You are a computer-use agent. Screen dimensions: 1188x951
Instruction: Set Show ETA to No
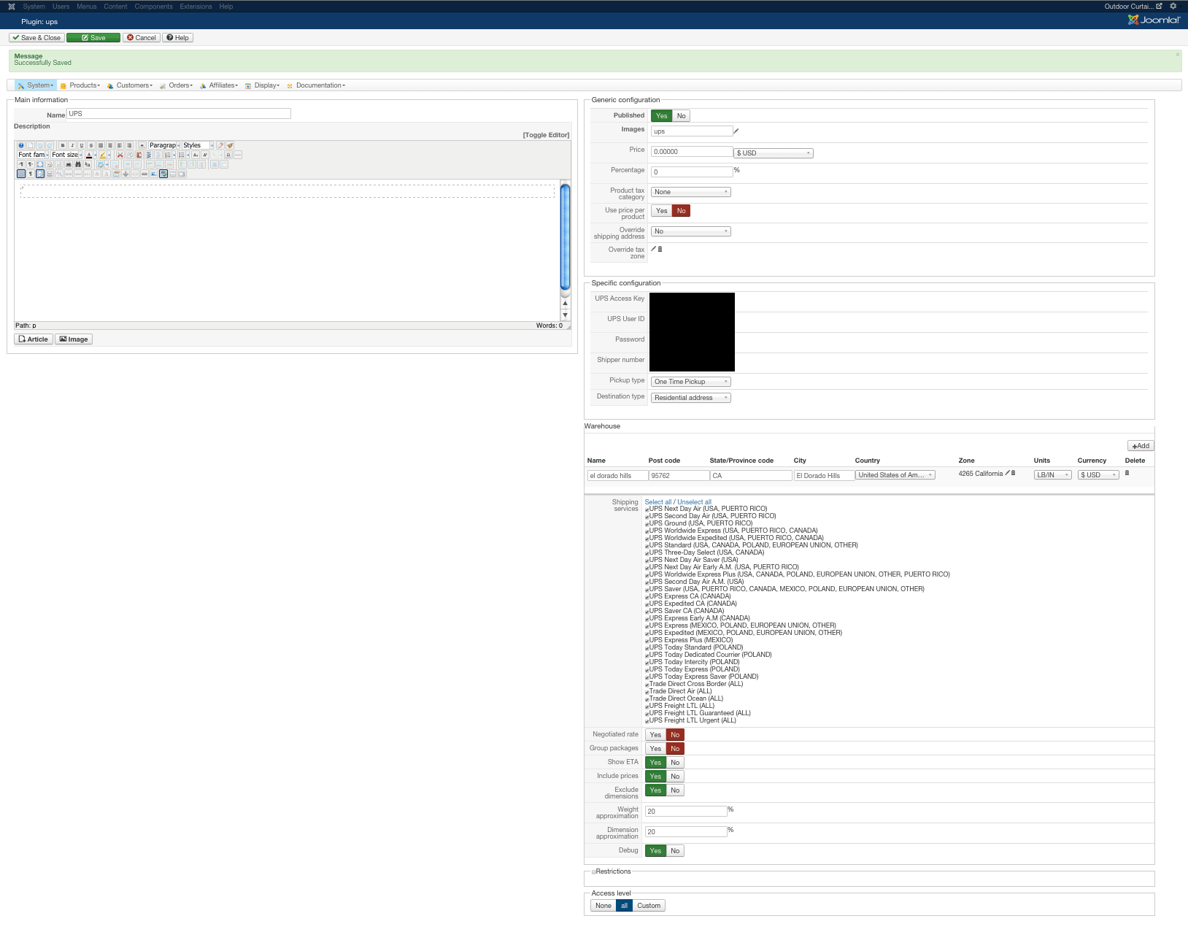pyautogui.click(x=675, y=763)
